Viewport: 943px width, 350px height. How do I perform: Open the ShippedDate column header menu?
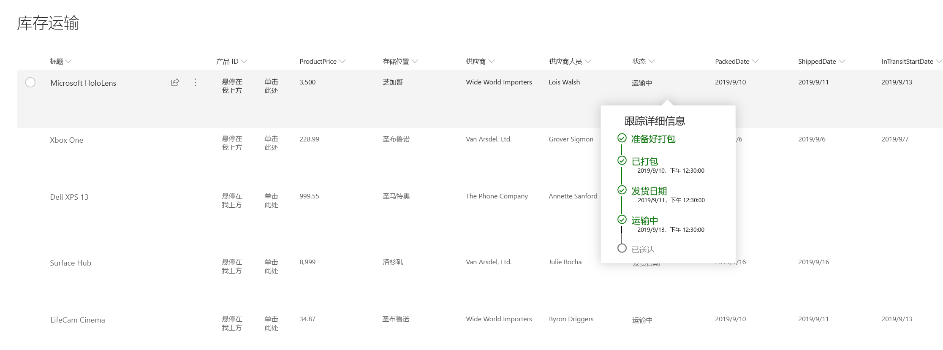pyautogui.click(x=821, y=62)
